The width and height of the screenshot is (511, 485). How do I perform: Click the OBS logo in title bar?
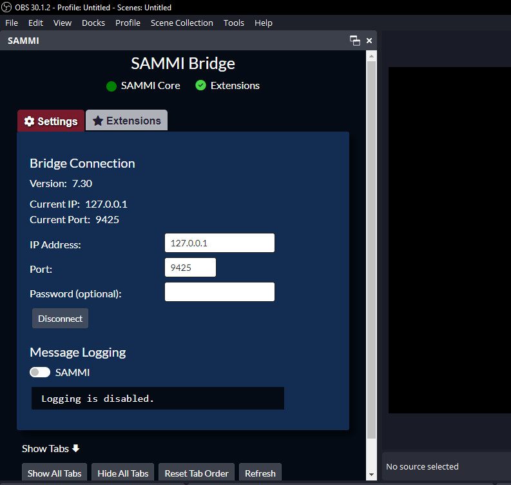coord(6,7)
